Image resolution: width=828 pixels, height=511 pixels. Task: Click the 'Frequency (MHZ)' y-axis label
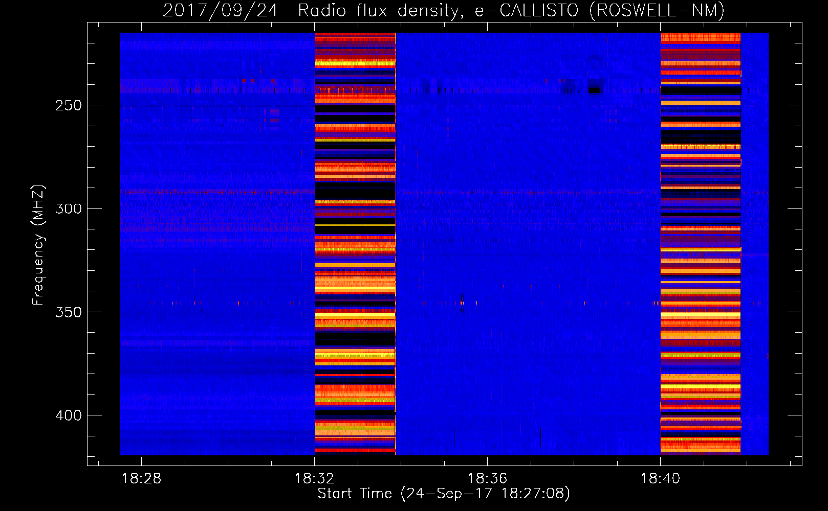pos(38,245)
